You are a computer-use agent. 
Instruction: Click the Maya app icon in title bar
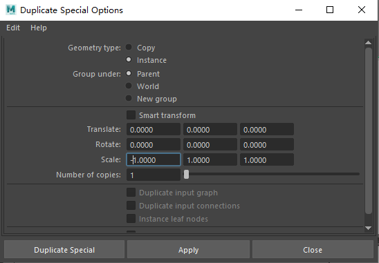coord(11,10)
